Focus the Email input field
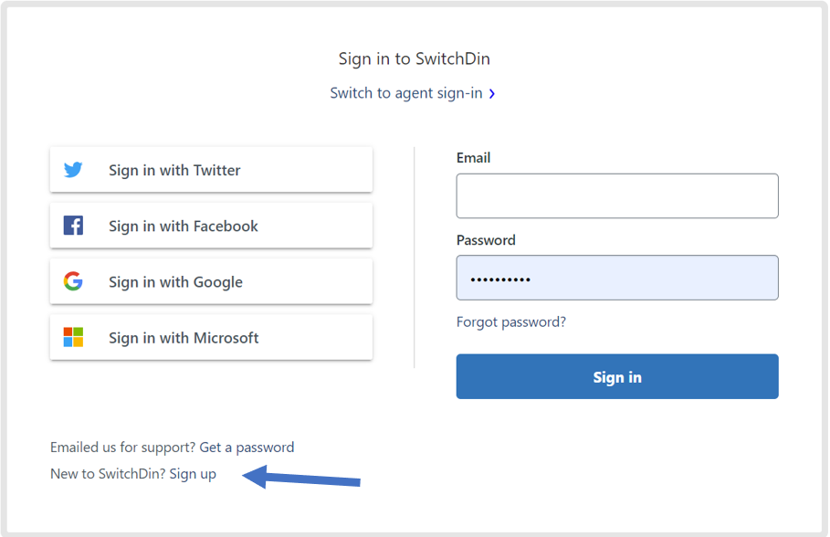Viewport: 830px width, 537px height. 617,196
